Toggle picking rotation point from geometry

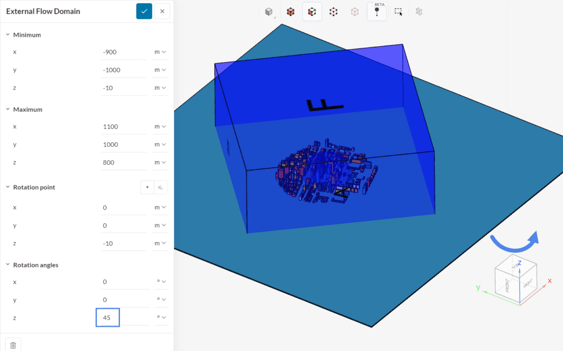pyautogui.click(x=161, y=187)
